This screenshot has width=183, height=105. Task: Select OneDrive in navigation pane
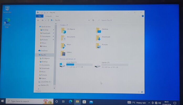[x=43, y=51]
